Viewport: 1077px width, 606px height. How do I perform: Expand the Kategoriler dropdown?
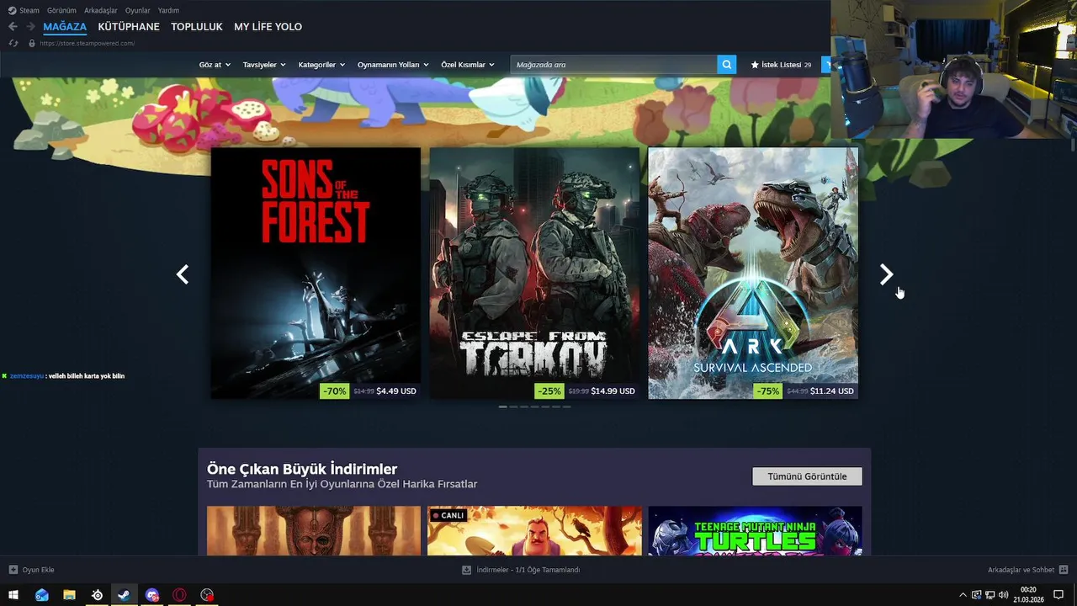coord(321,65)
